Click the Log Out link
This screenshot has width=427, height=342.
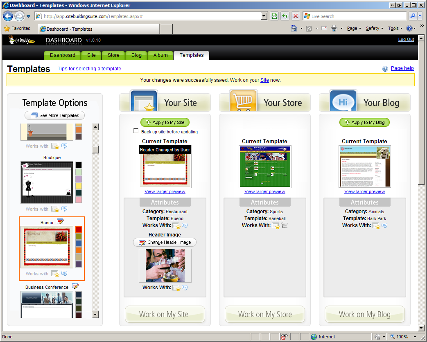click(x=406, y=39)
